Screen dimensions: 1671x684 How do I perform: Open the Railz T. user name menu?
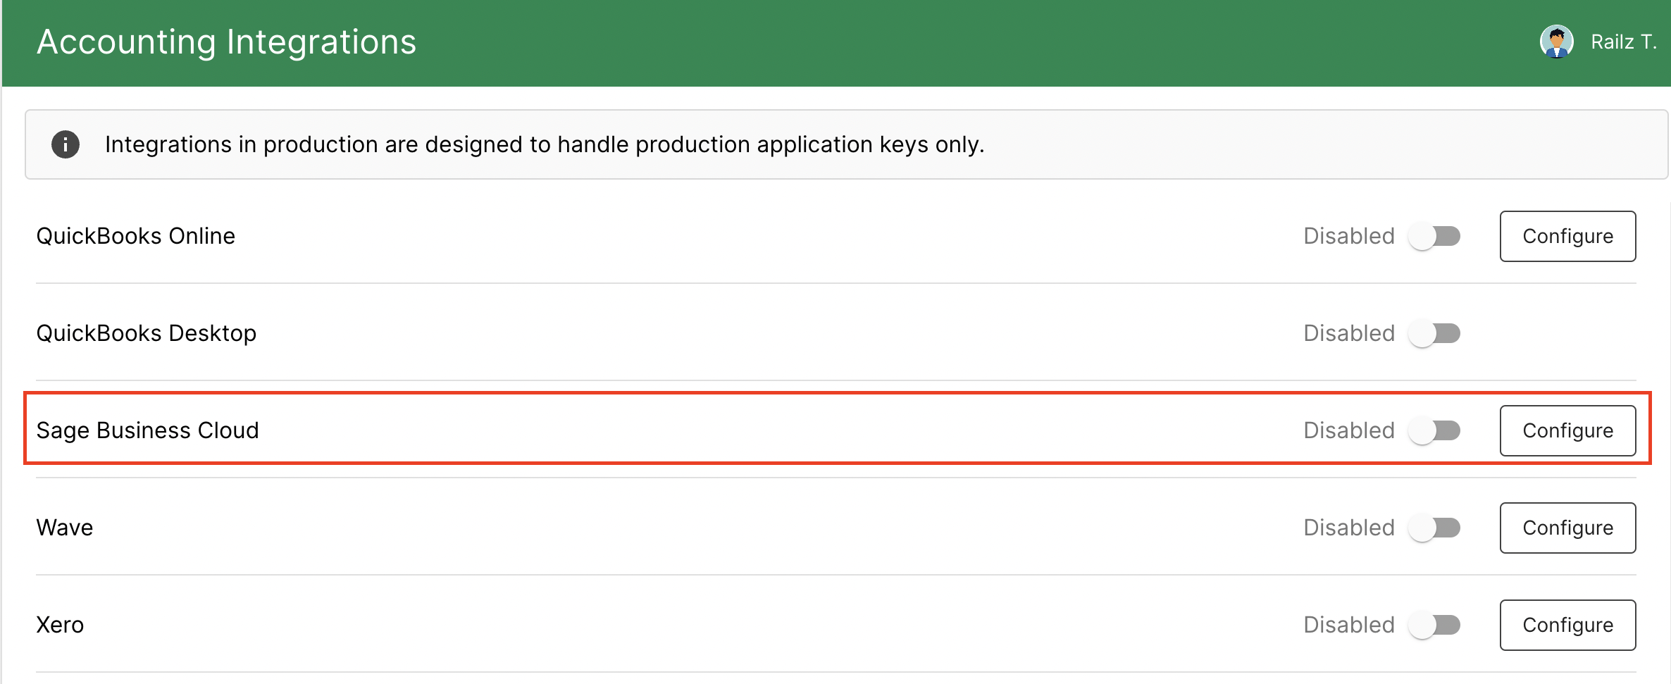(1623, 42)
